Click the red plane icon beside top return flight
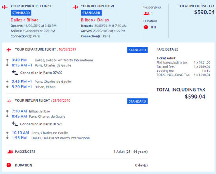This screenshot has height=174, width=216. pos(75,7)
